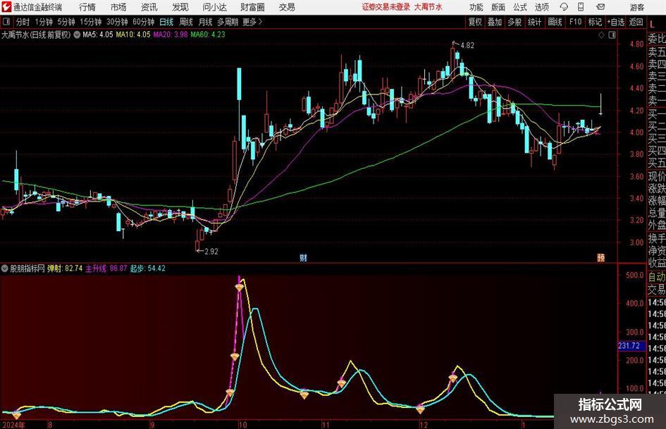Click the 复权 toolbar button
Image resolution: width=666 pixels, height=429 pixels.
pyautogui.click(x=475, y=22)
